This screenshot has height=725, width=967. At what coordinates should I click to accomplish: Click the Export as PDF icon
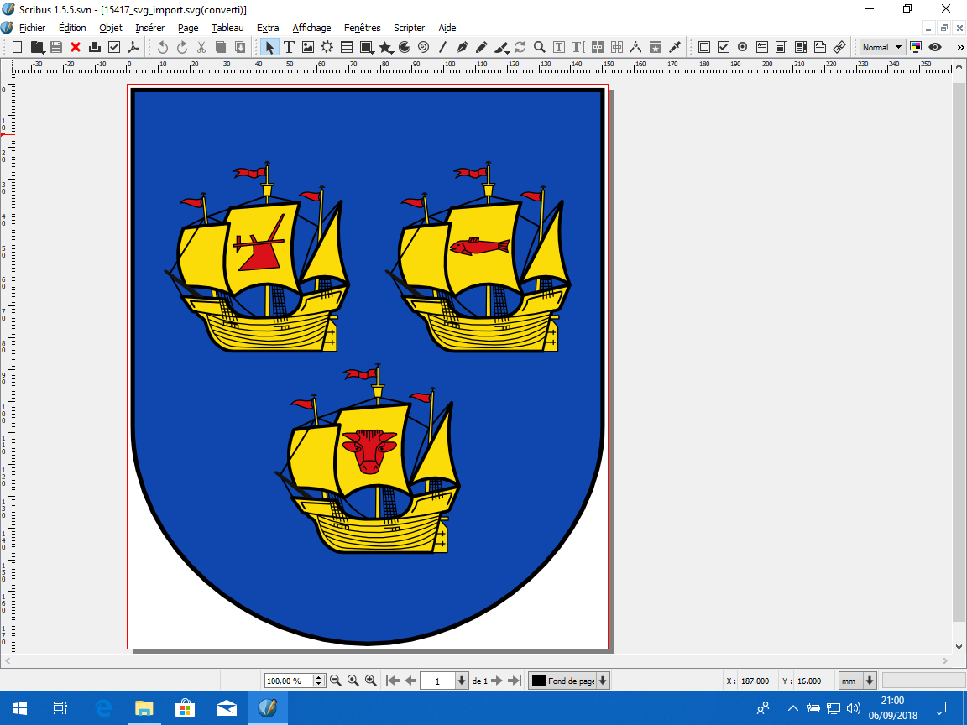point(133,47)
